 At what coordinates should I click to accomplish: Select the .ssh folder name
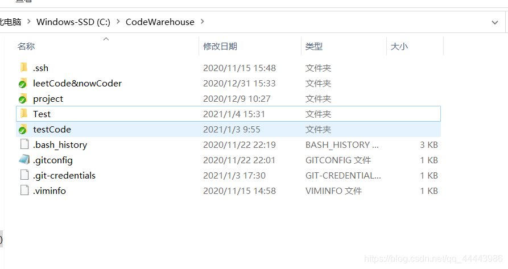(40, 68)
